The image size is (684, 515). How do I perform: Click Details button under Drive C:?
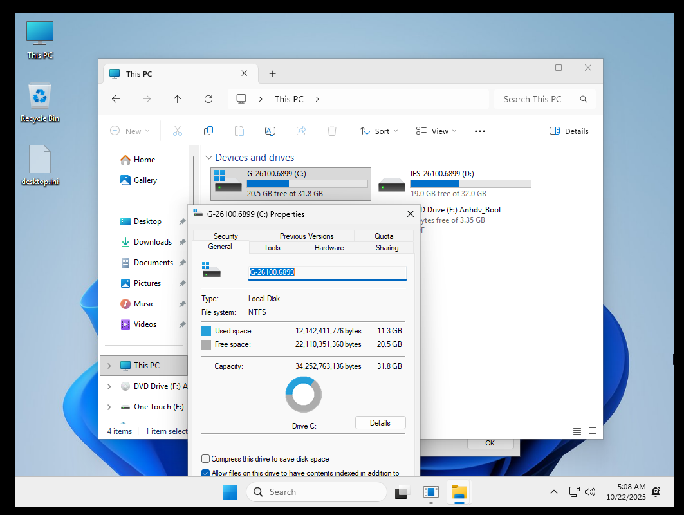pyautogui.click(x=380, y=422)
